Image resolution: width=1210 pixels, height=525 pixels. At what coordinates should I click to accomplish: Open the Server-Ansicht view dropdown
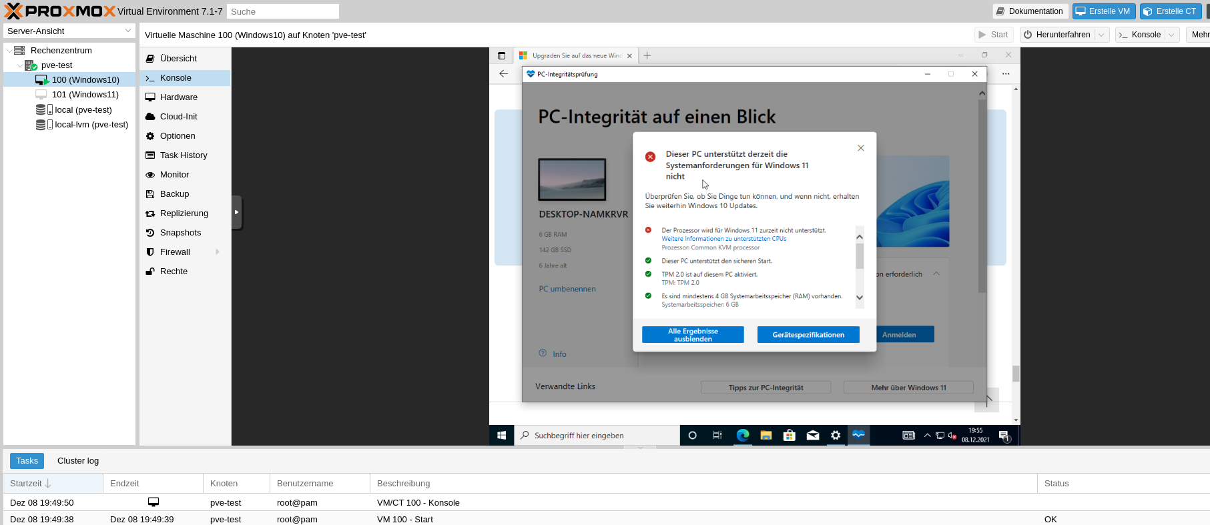[128, 31]
